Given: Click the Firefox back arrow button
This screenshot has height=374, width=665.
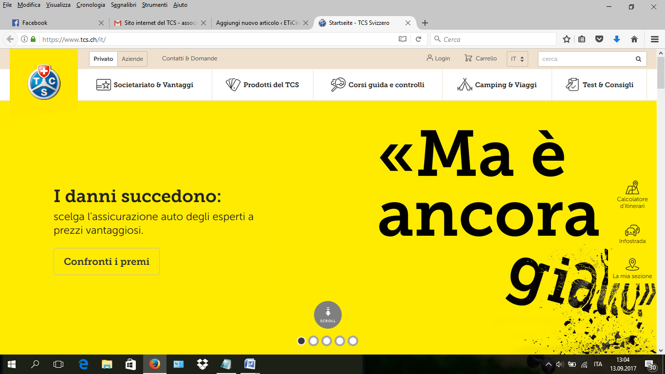Looking at the screenshot, I should coord(10,39).
